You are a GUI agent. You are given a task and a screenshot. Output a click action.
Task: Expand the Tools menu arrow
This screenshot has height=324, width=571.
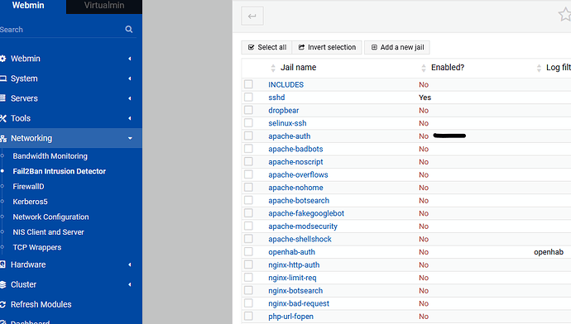tap(130, 118)
